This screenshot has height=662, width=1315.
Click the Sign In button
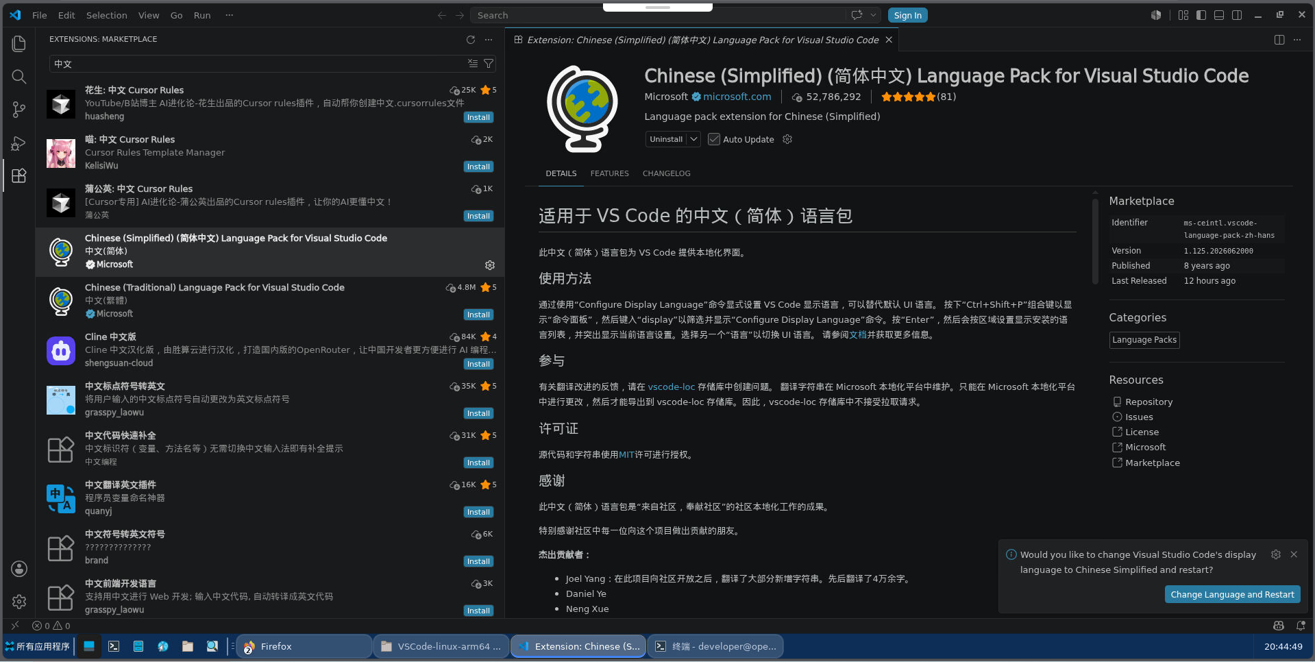point(907,15)
